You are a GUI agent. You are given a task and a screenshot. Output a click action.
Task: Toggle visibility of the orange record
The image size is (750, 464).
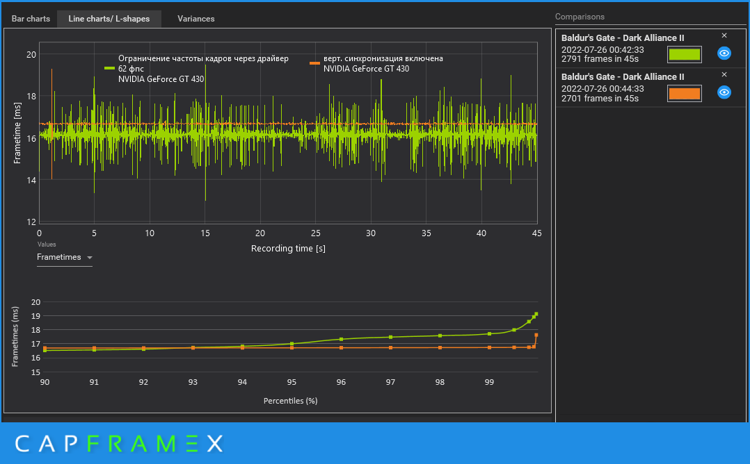[x=724, y=92]
